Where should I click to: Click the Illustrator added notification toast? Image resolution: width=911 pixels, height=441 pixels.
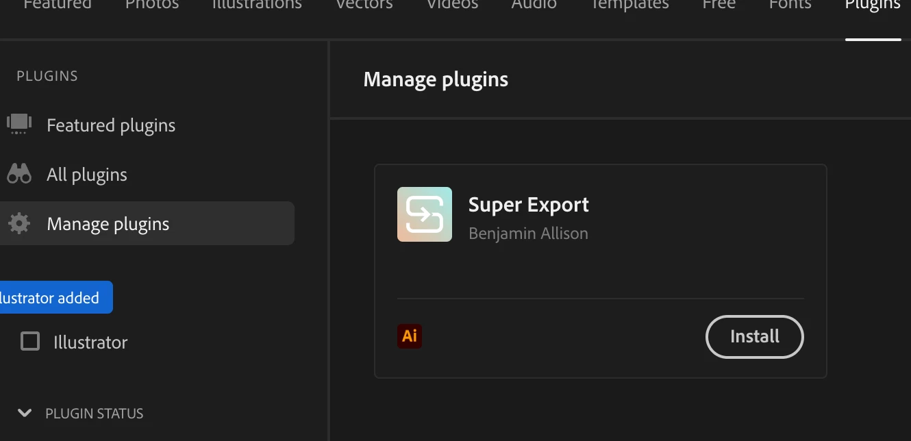click(55, 297)
